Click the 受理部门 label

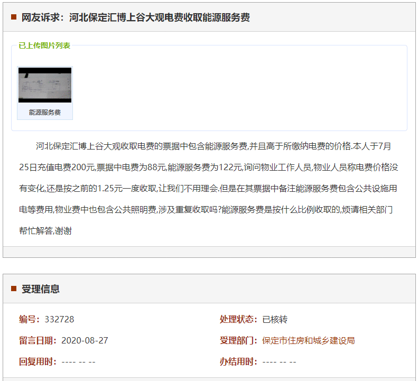pos(238,340)
